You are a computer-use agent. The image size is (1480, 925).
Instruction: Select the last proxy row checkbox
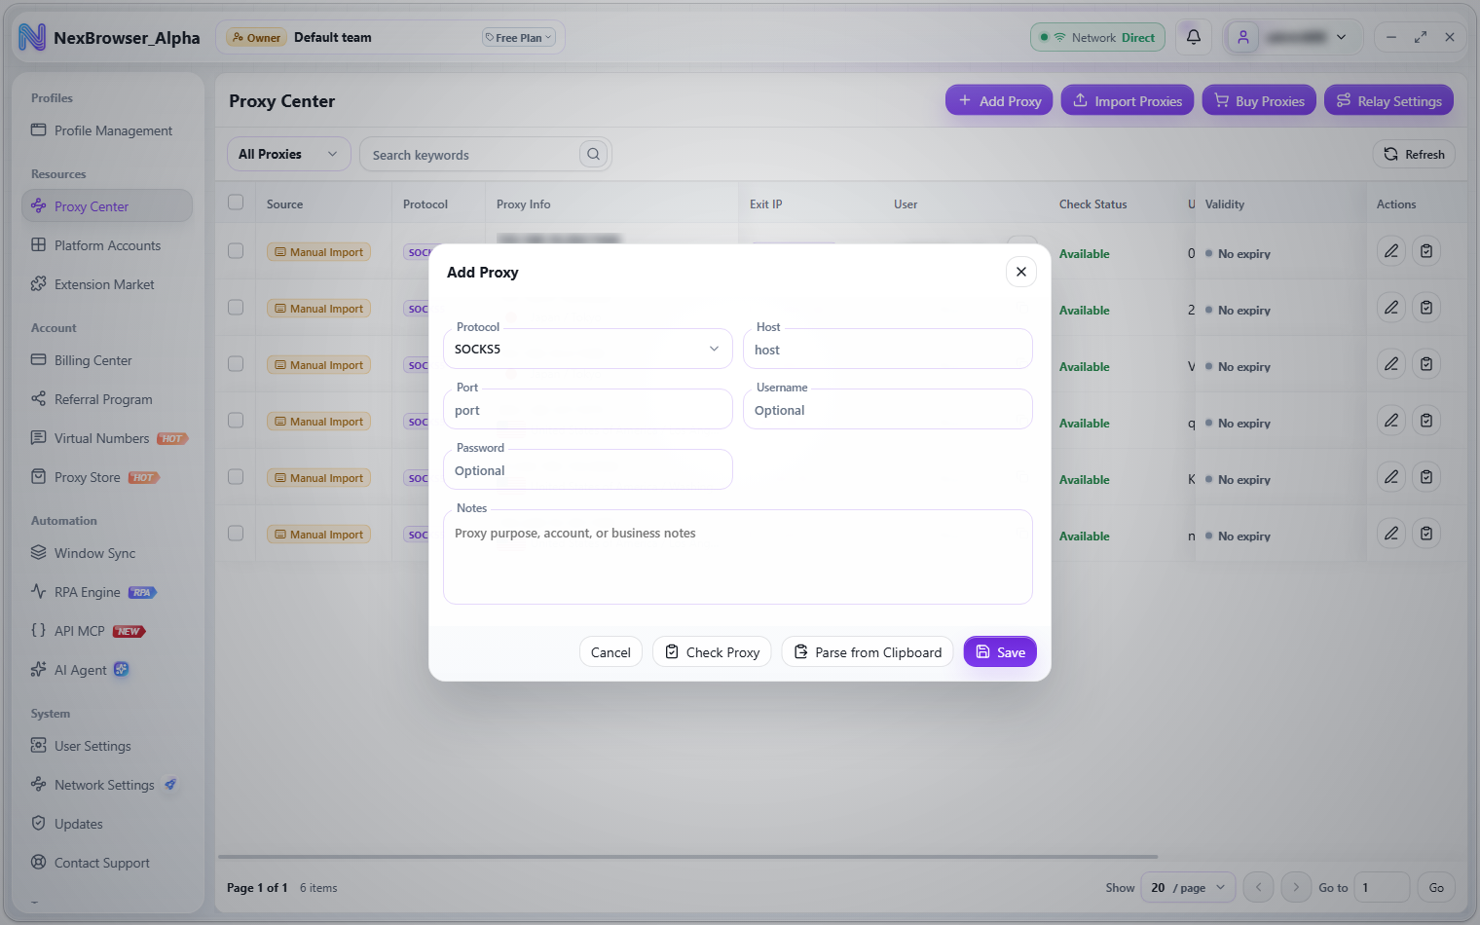pyautogui.click(x=236, y=534)
